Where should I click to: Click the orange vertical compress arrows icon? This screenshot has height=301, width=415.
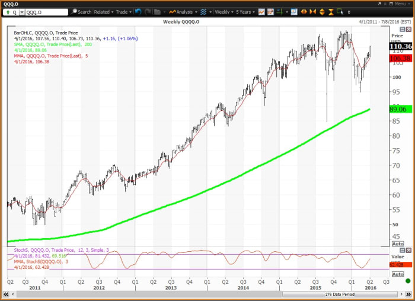331,12
